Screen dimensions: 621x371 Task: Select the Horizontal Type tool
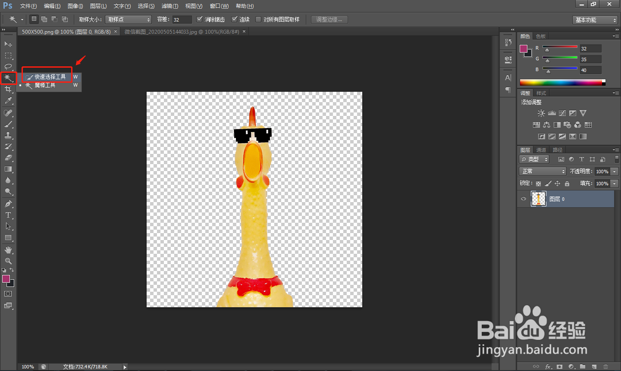click(x=8, y=215)
